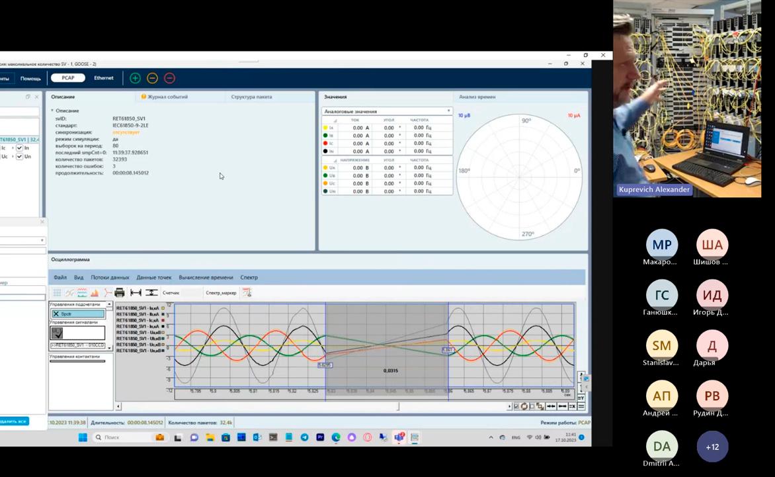Toggle the small checkbox below chart scrollbar
The width and height of the screenshot is (775, 477).
516,406
